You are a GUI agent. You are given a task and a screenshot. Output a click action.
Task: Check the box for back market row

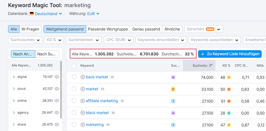[74, 77]
